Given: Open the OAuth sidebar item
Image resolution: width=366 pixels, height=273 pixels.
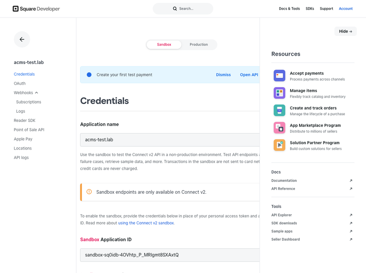Looking at the screenshot, I should [x=20, y=83].
